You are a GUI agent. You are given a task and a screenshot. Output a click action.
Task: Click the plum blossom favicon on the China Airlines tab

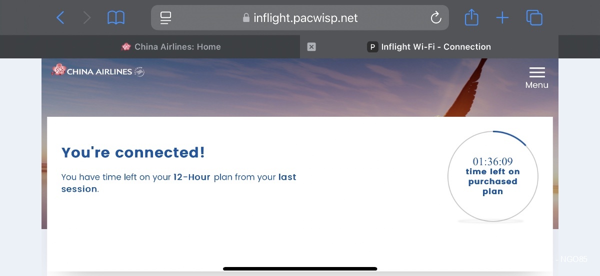126,47
